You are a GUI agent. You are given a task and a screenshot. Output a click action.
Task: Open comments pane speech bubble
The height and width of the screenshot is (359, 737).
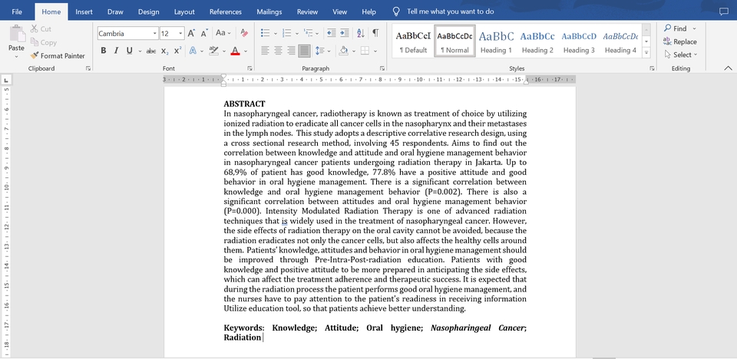pyautogui.click(x=723, y=12)
